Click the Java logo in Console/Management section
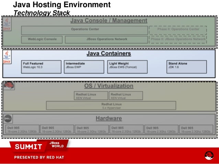Image resolution: width=219 pixels, height=164 pixels. click(7, 24)
